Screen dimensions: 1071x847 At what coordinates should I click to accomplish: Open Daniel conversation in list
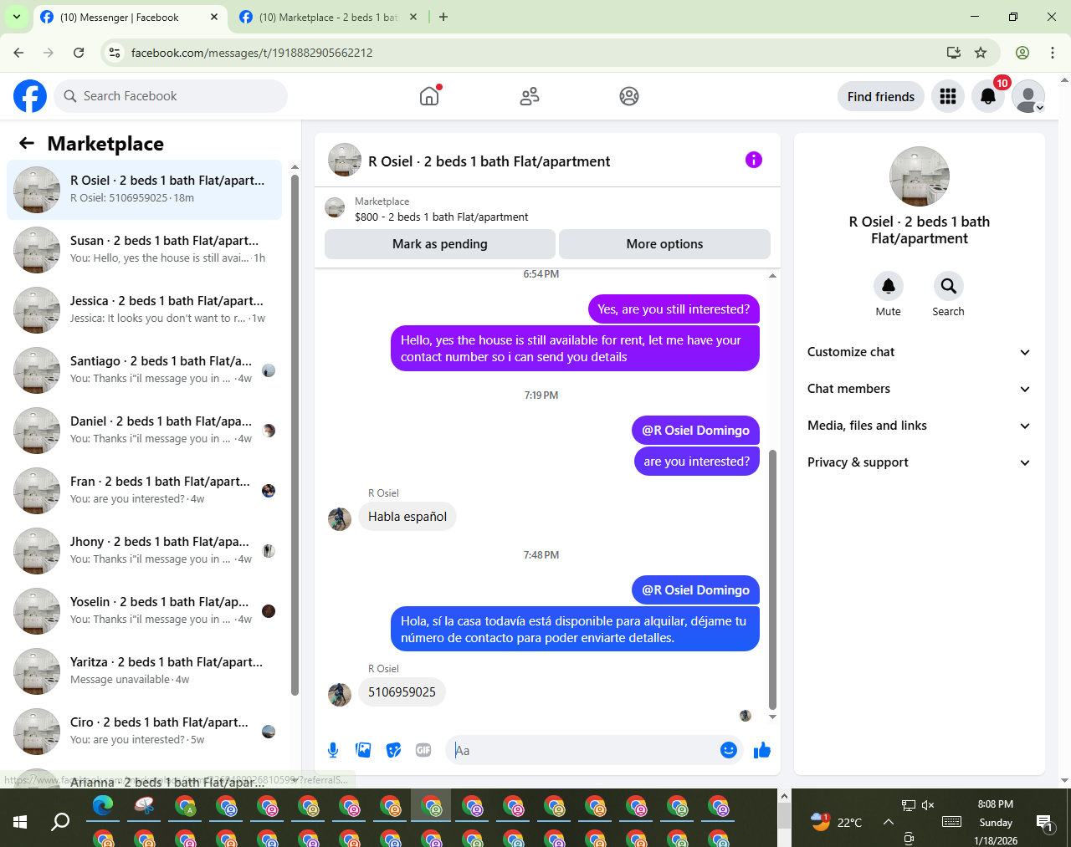(x=144, y=431)
